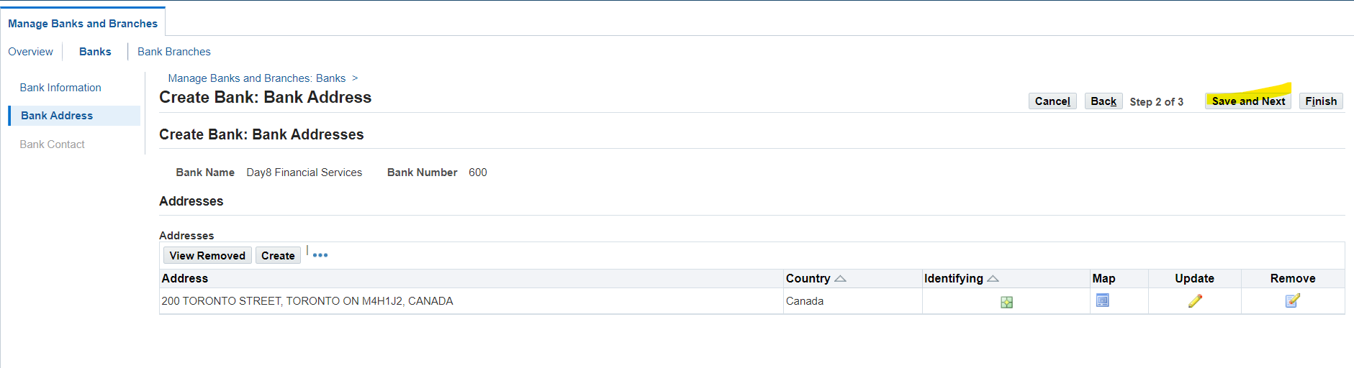Click the View Removed button

tap(207, 256)
